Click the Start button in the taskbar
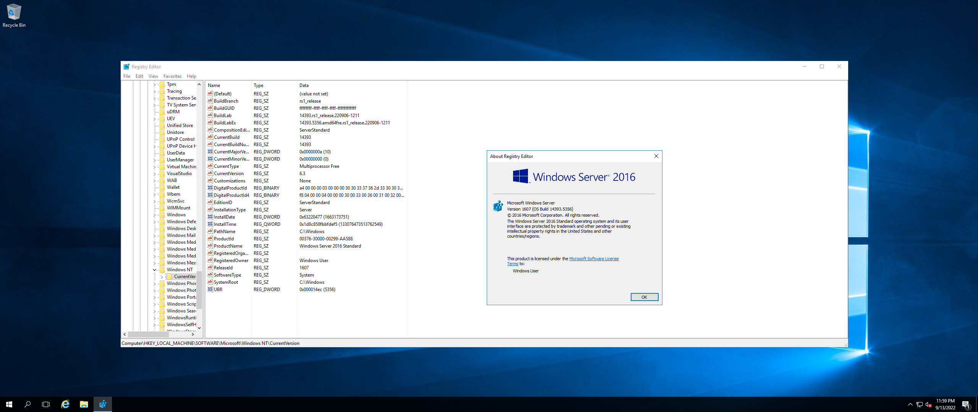The width and height of the screenshot is (978, 412). pos(9,404)
